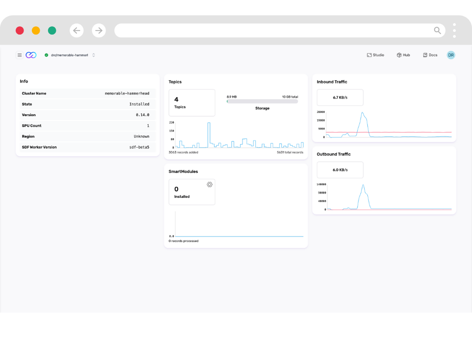Open the DR user avatar

pos(451,55)
